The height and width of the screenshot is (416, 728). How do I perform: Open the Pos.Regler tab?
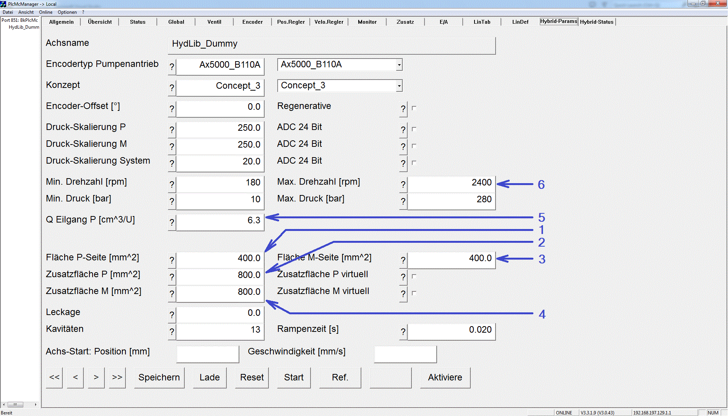coord(291,22)
